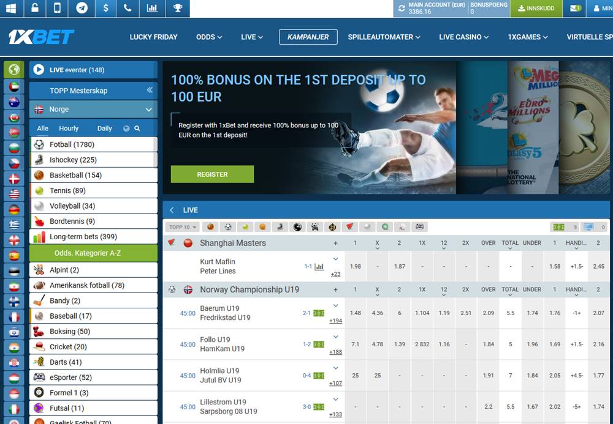Filter live by esports gamepad icon
Screen dimensions: 613x424
pyautogui.click(x=419, y=226)
